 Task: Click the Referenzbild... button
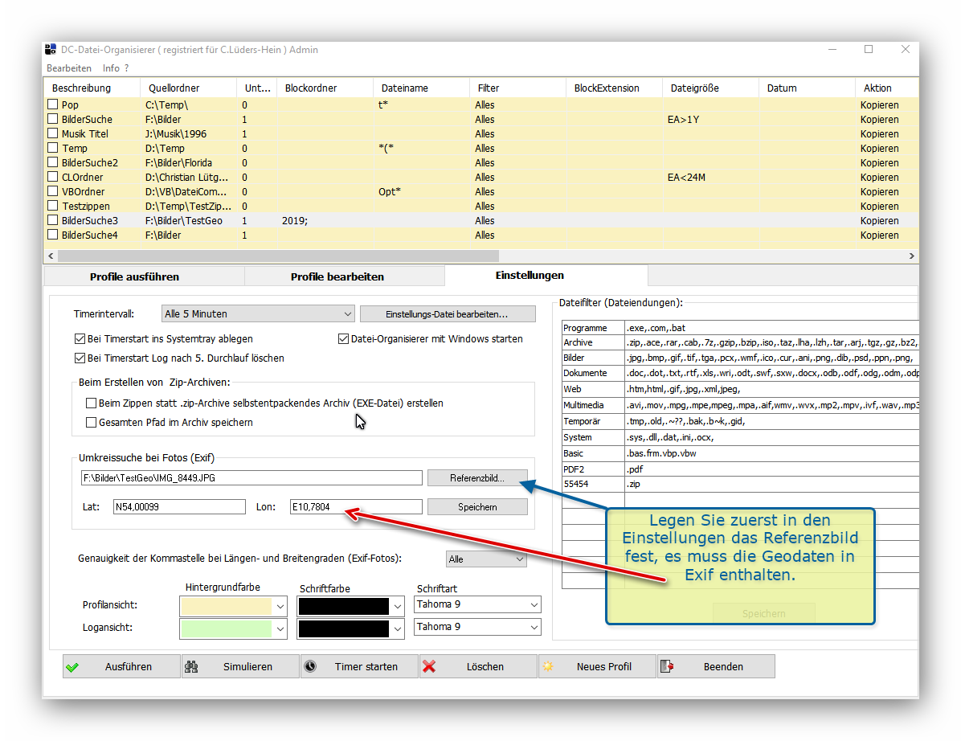[477, 478]
